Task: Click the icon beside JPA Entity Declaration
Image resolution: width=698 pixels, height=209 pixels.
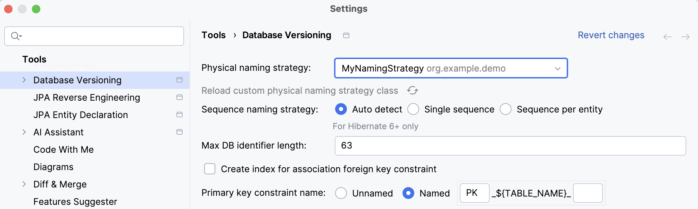Action: click(x=180, y=115)
